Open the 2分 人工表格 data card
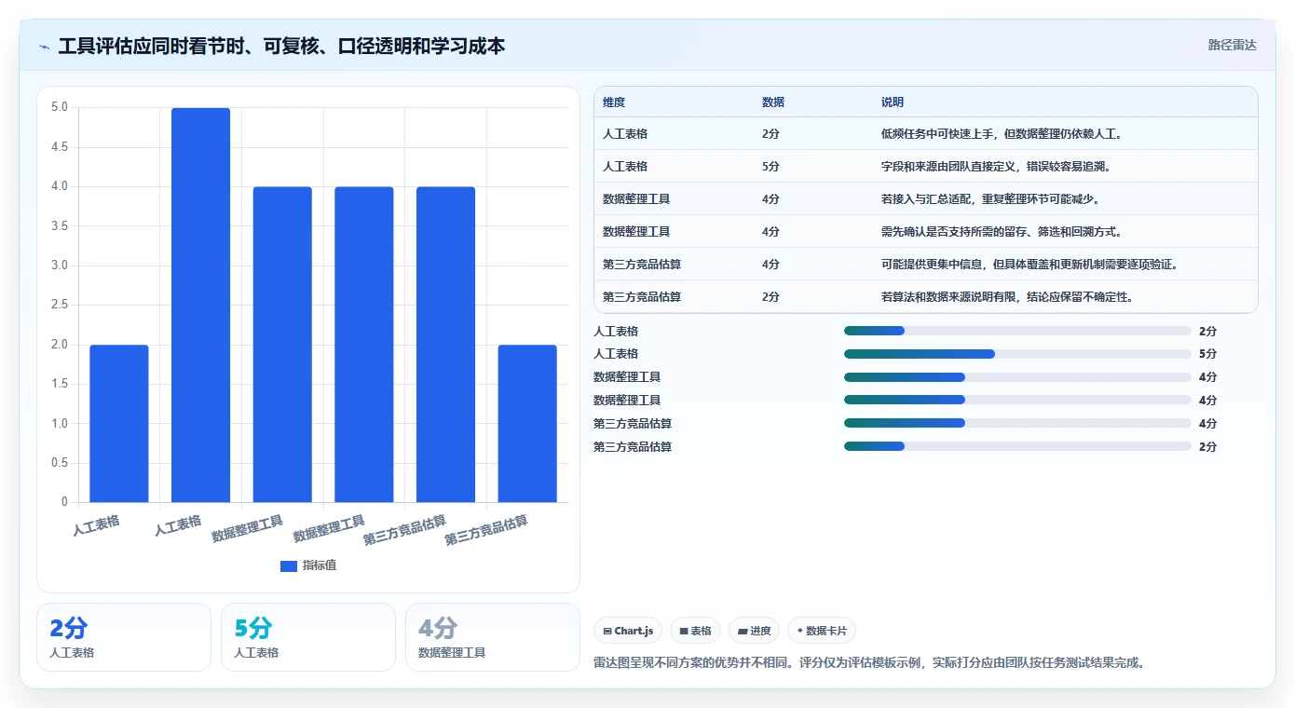1295x708 pixels. click(124, 637)
